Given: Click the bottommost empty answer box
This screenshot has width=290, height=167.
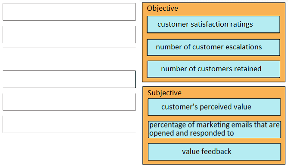Looking at the screenshot, I should [69, 124].
